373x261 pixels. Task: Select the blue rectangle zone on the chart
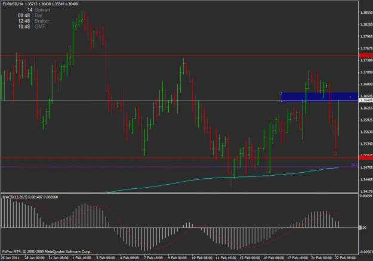coord(320,97)
